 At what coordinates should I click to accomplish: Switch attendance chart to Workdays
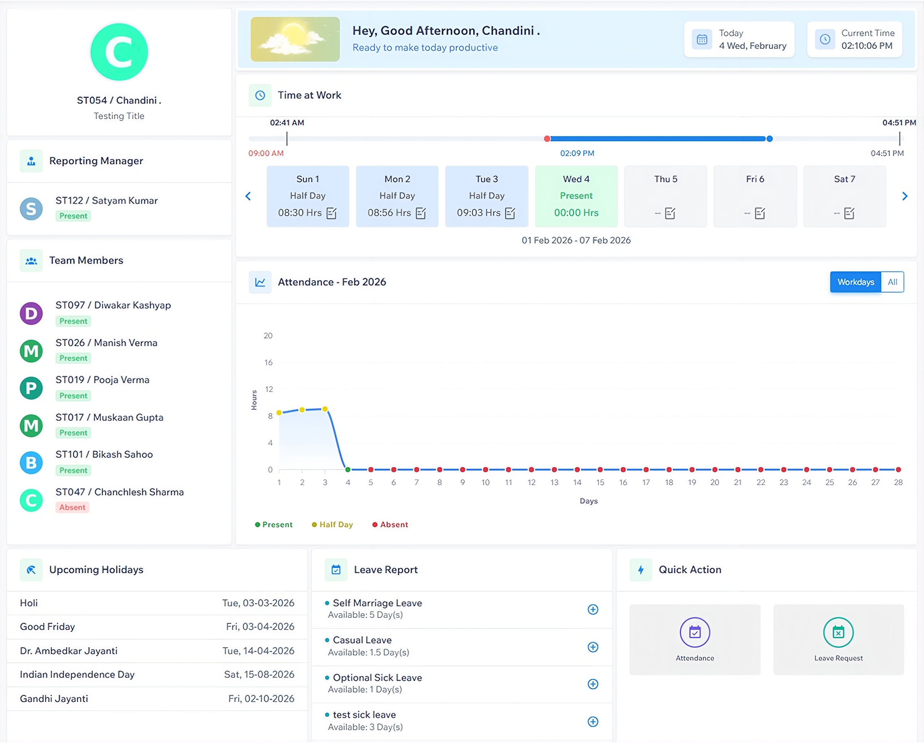[x=855, y=282]
